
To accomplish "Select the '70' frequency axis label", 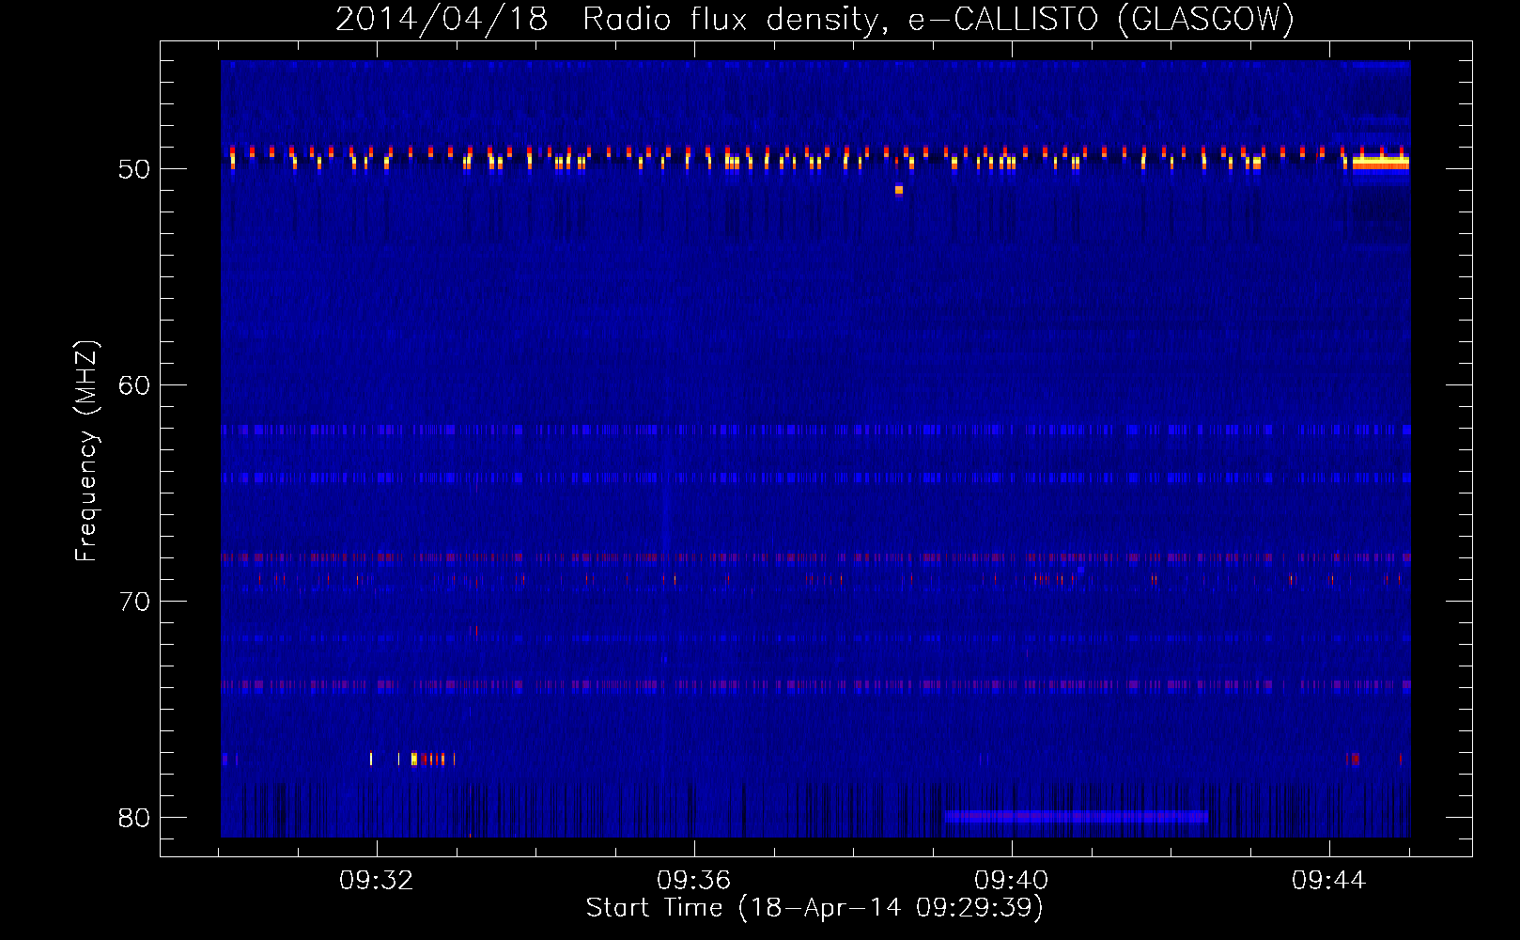I will [133, 602].
